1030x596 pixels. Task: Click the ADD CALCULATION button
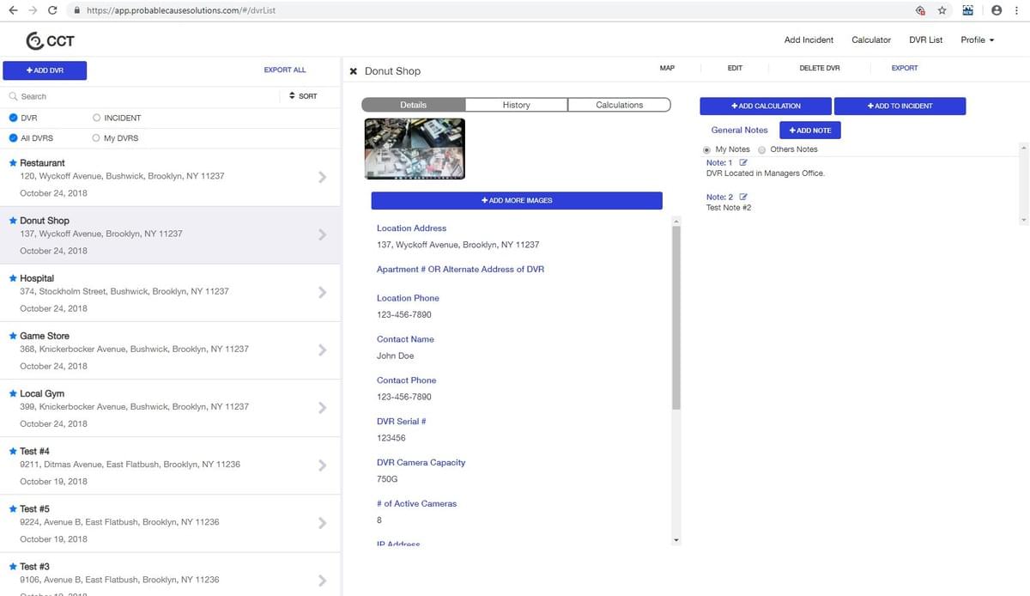click(765, 106)
